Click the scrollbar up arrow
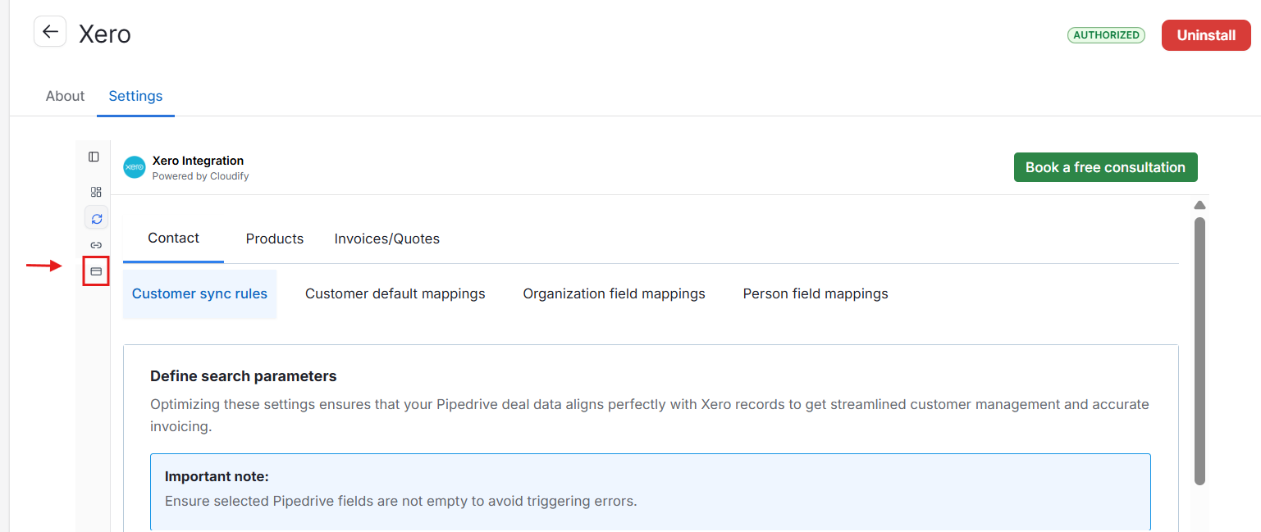 (x=1199, y=205)
